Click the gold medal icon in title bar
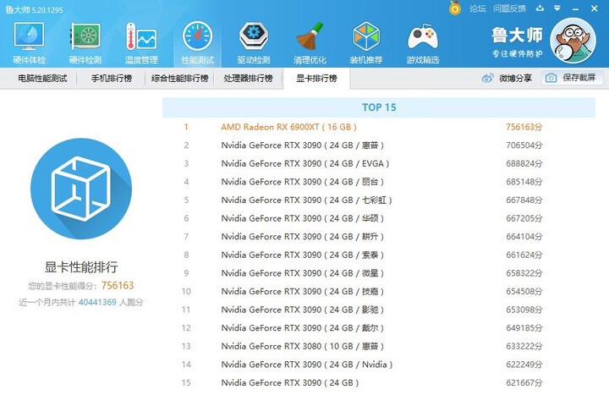This screenshot has height=406, width=609. tap(455, 8)
